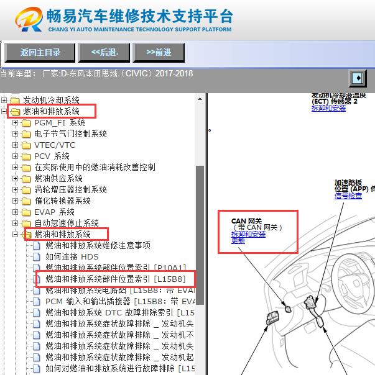The width and height of the screenshot is (375, 375).
Task: Click folder icon of 发动机冷却系统
Action: pos(15,100)
